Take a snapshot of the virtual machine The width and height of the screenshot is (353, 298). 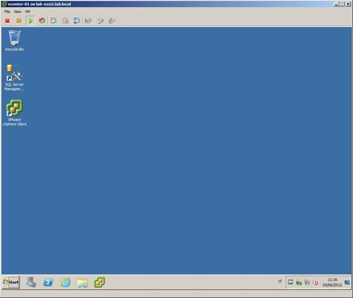tap(54, 21)
